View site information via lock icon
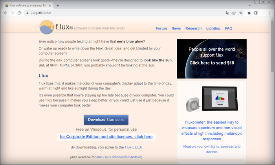 27,13
